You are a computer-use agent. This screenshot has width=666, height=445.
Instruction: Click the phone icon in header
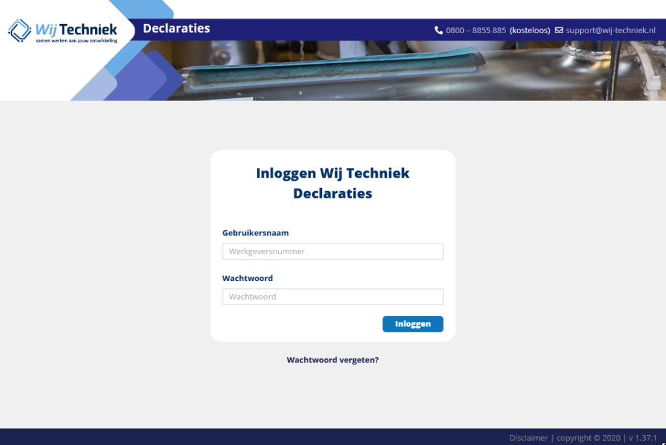coord(438,30)
